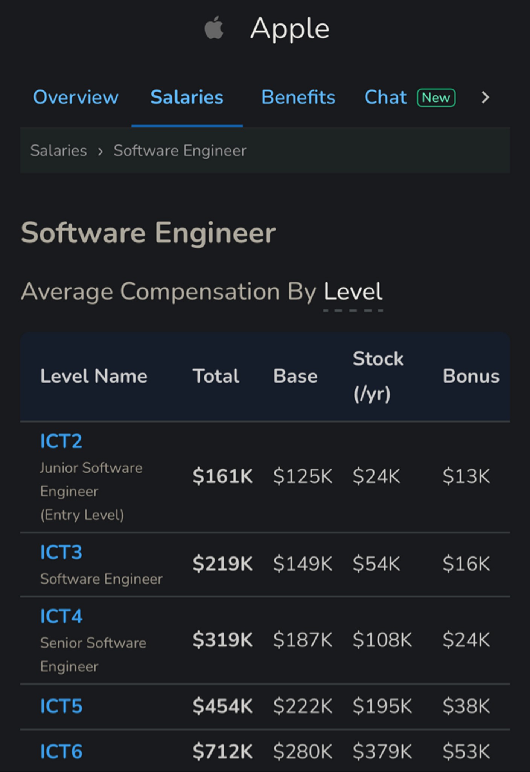Open the Benefits tab

click(x=298, y=97)
